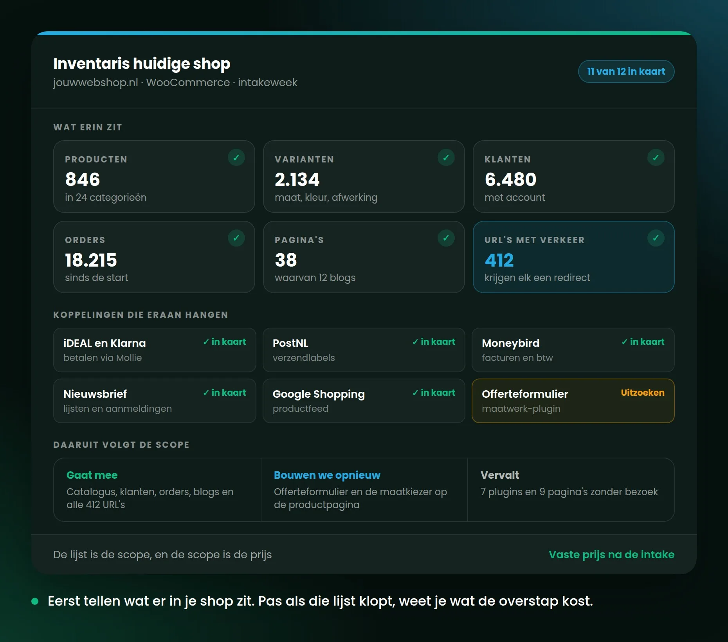
Task: Click the checkmark icon on Varianten card
Action: click(446, 157)
